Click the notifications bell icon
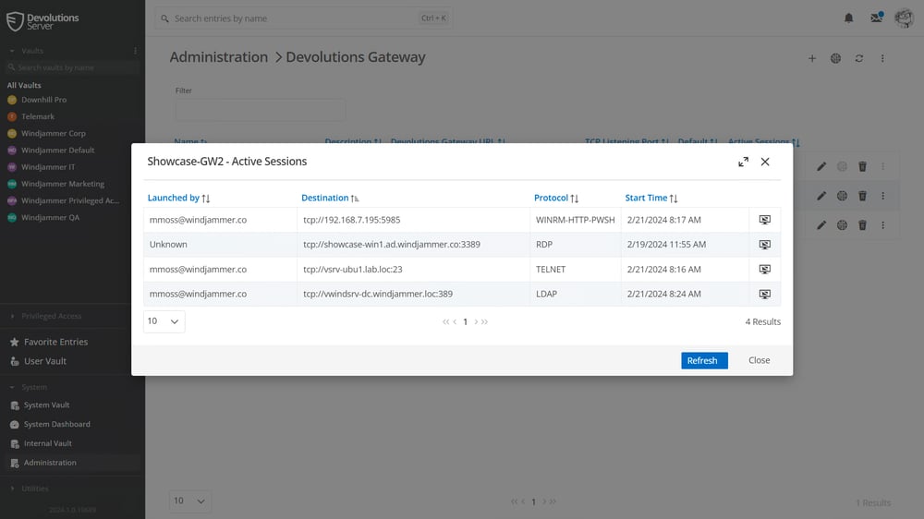The height and width of the screenshot is (519, 924). pos(848,18)
